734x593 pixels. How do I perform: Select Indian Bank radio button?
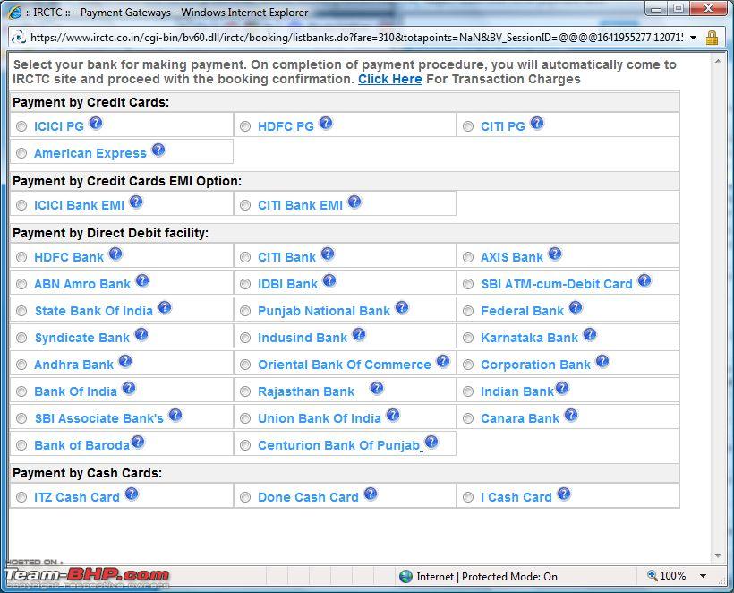[x=468, y=391]
